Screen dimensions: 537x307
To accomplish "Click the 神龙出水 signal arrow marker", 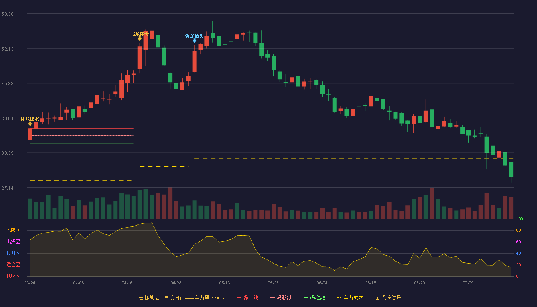I will click(30, 124).
